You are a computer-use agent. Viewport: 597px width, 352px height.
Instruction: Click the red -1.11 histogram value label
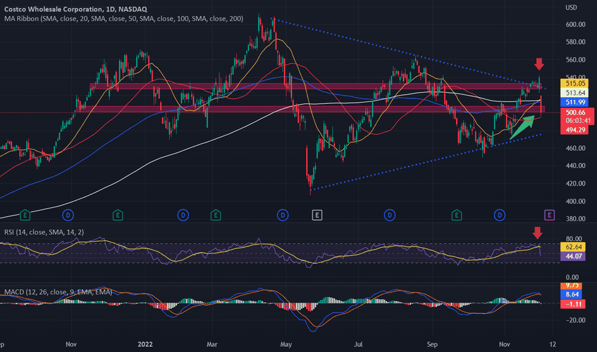point(573,303)
